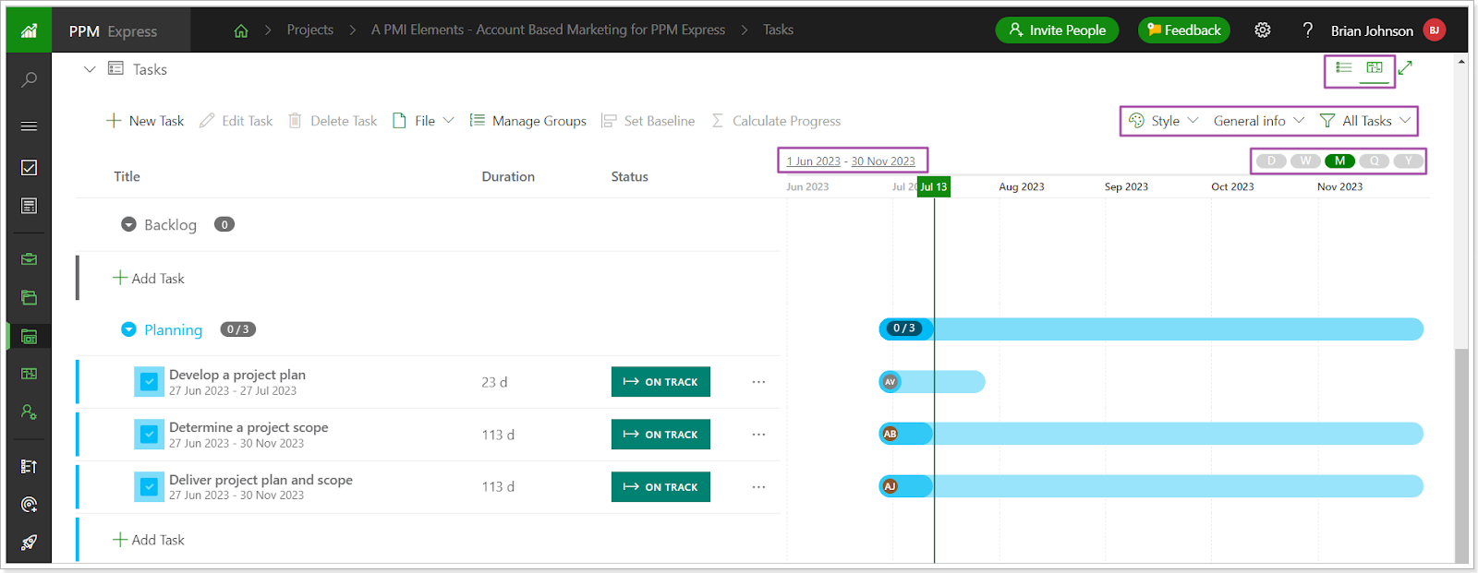Open the rocket icon in sidebar
Screen dimensions: 1478x573
(x=29, y=543)
